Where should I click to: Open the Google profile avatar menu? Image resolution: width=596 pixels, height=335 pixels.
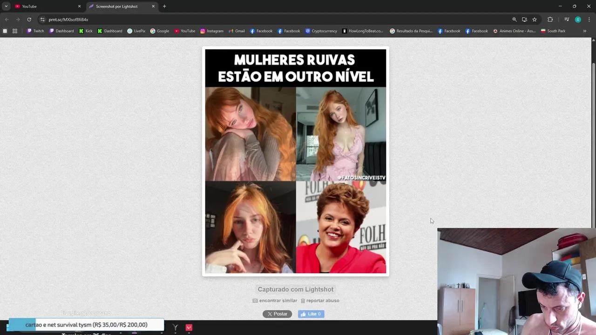pos(578,20)
